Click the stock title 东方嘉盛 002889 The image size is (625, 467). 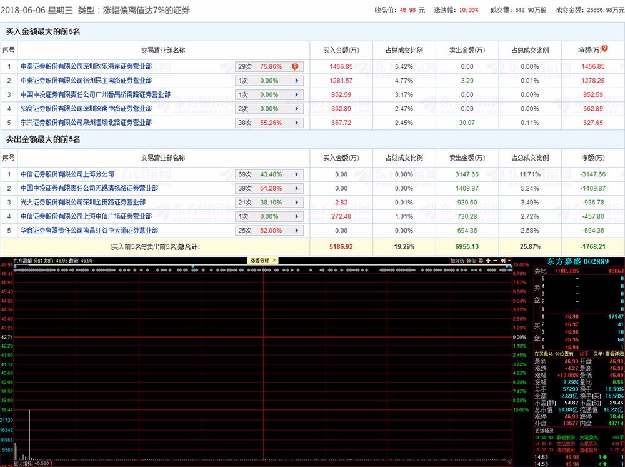577,261
